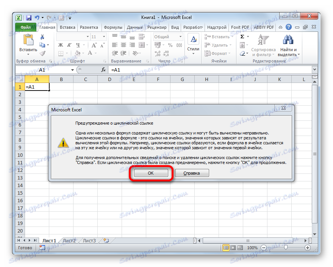Click the AutoSum sigma icon

click(242, 37)
